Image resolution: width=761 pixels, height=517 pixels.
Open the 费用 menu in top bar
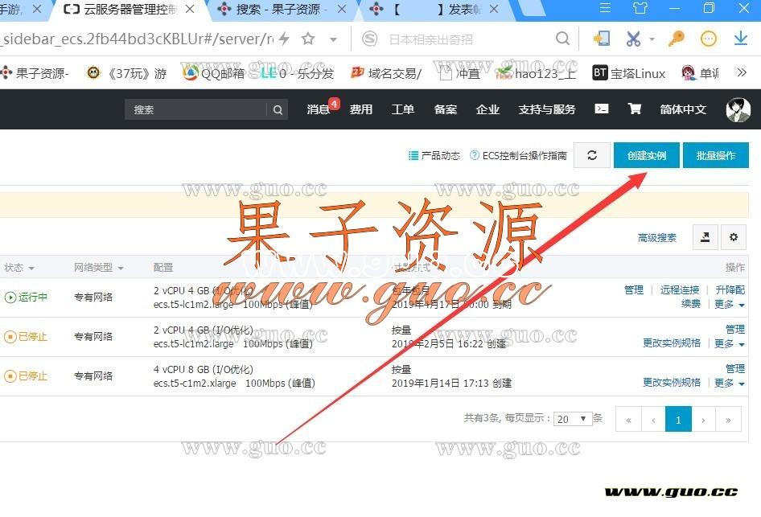[x=361, y=109]
